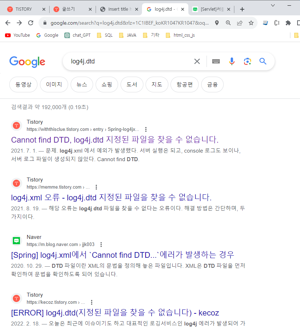This screenshot has height=328, width=300.
Task: Switch to the 글쓰기 tab
Action: point(68,9)
